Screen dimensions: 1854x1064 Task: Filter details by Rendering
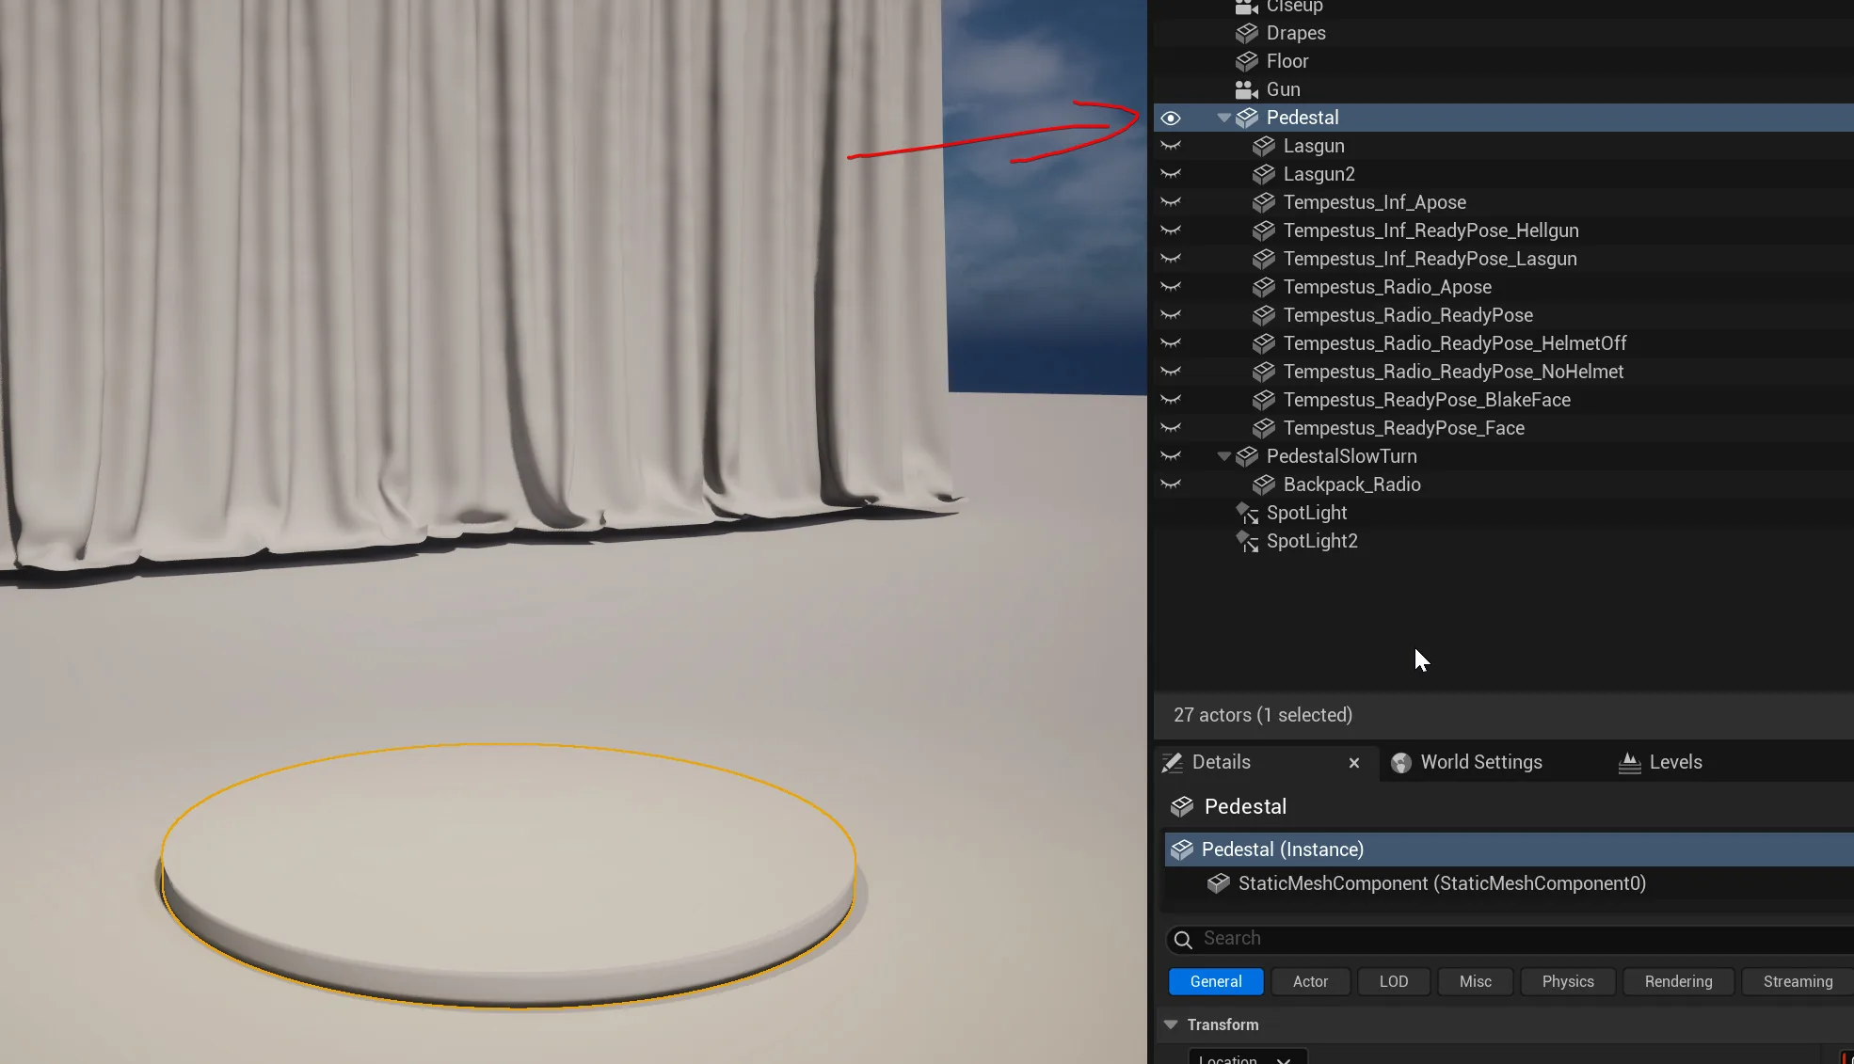coord(1678,981)
